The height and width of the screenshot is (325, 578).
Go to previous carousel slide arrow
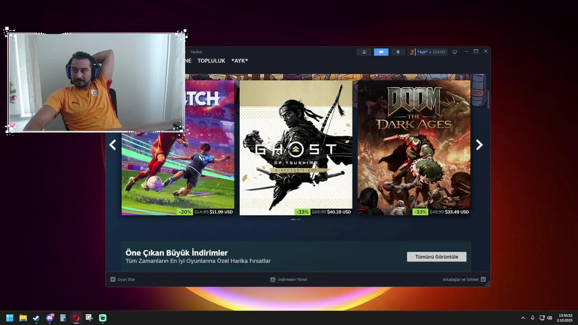[x=112, y=145]
